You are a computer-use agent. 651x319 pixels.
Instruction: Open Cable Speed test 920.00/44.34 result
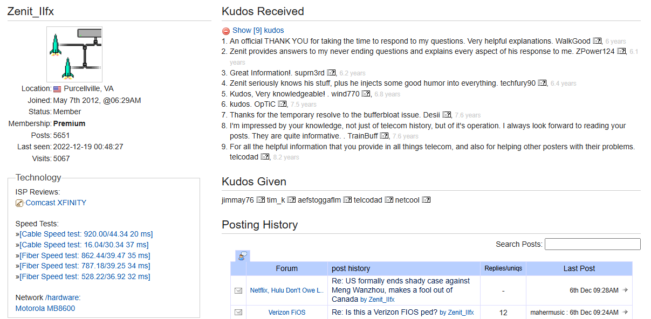86,234
